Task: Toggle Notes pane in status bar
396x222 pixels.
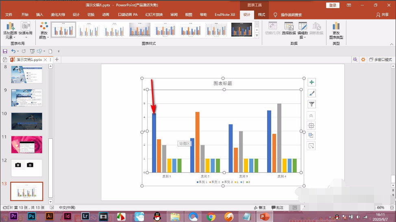Action: click(x=260, y=208)
